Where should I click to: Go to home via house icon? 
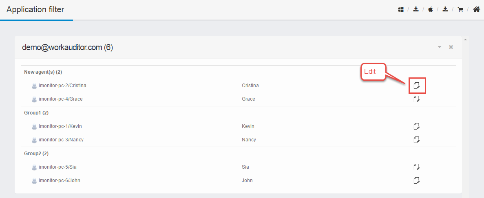[476, 9]
